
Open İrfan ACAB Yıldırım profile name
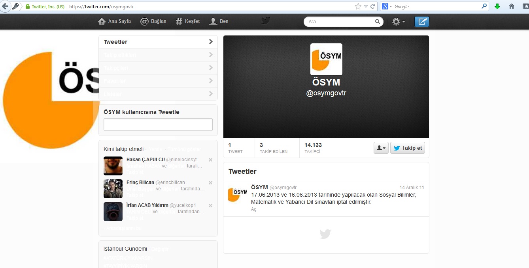click(x=147, y=205)
